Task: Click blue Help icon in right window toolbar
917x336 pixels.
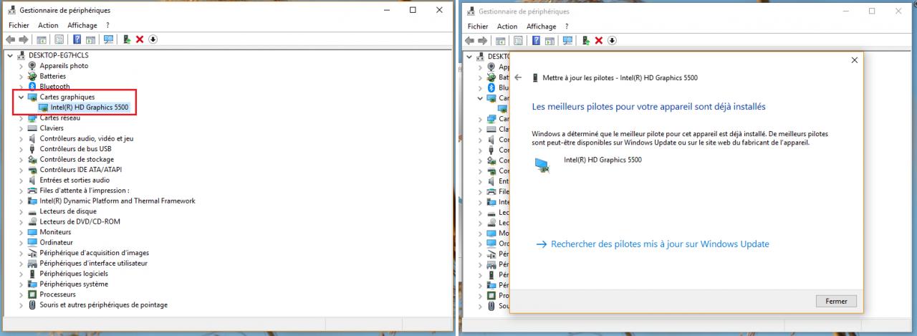Action: click(535, 40)
